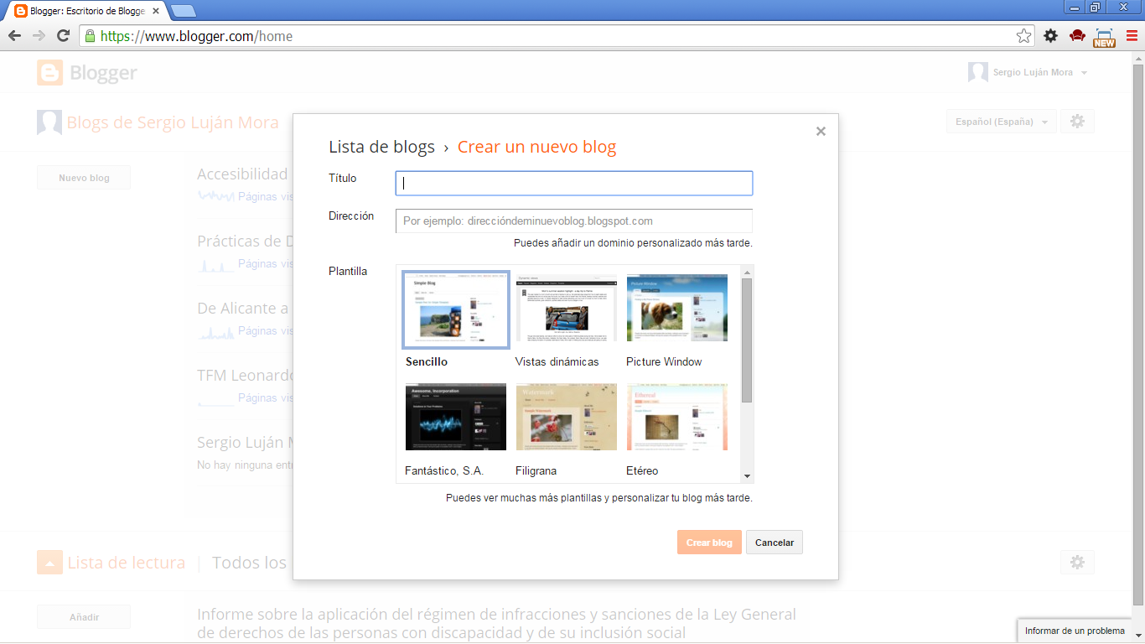This screenshot has height=644, width=1145.
Task: Open the Prácticas de blog link
Action: [x=245, y=241]
